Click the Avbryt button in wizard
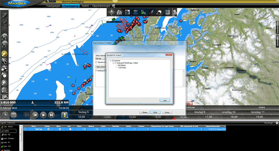 tap(167, 112)
